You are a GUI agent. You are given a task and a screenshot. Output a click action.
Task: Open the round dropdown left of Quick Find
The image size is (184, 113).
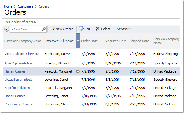pyautogui.click(x=7, y=29)
